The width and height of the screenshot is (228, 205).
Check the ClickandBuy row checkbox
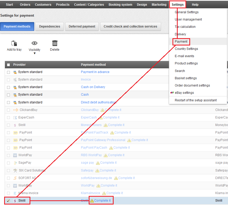click(9, 110)
